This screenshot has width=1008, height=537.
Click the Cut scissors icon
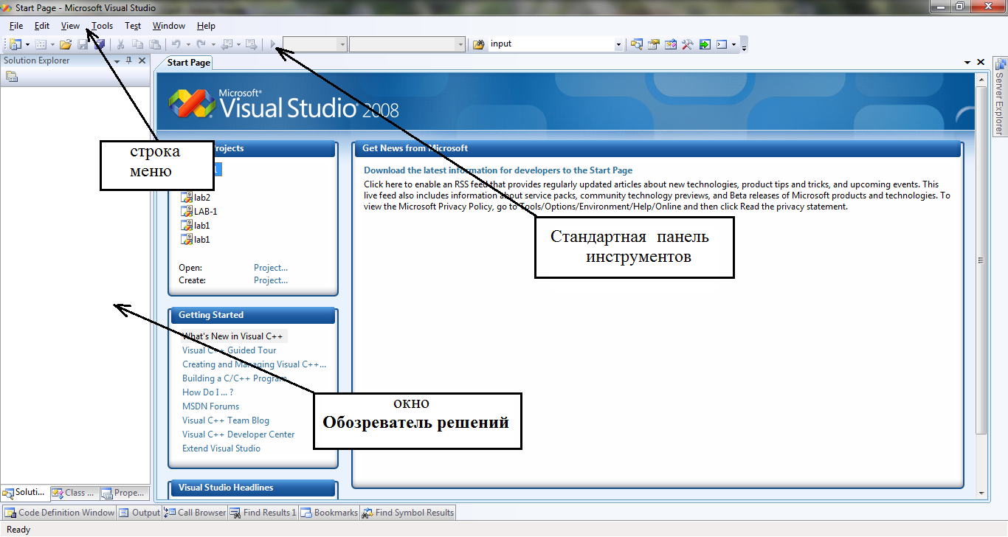121,44
